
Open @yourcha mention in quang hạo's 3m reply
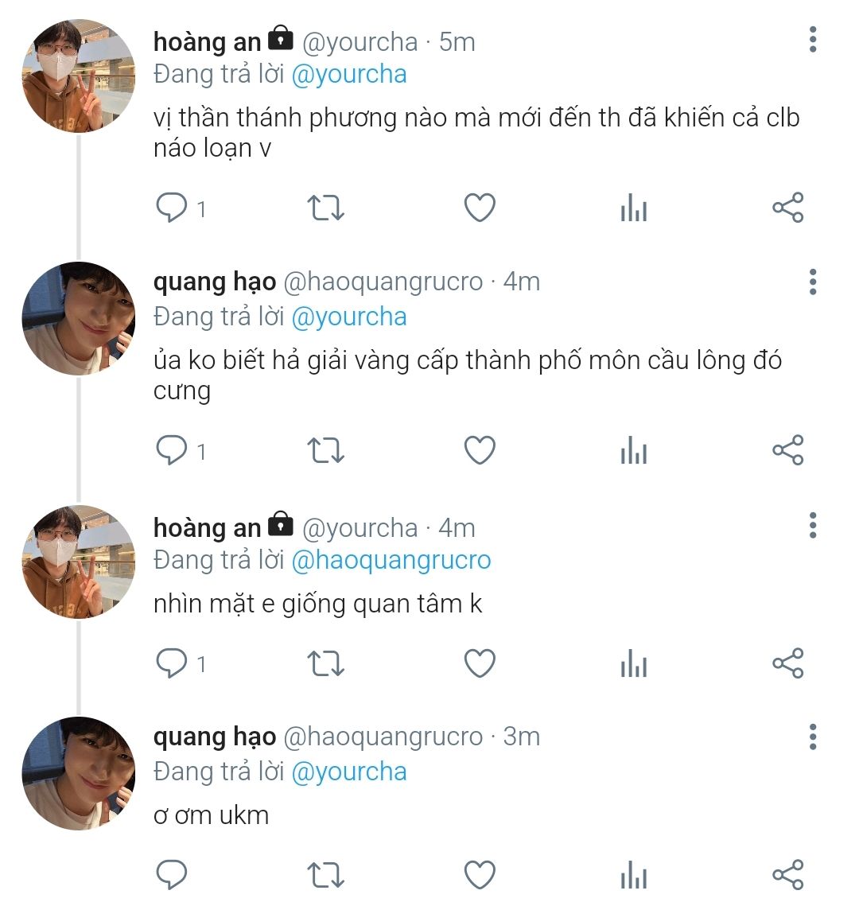(x=349, y=772)
